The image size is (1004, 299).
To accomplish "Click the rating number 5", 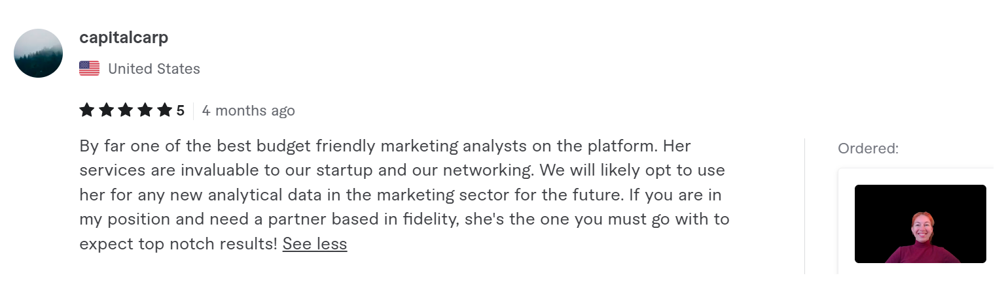I will 181,110.
